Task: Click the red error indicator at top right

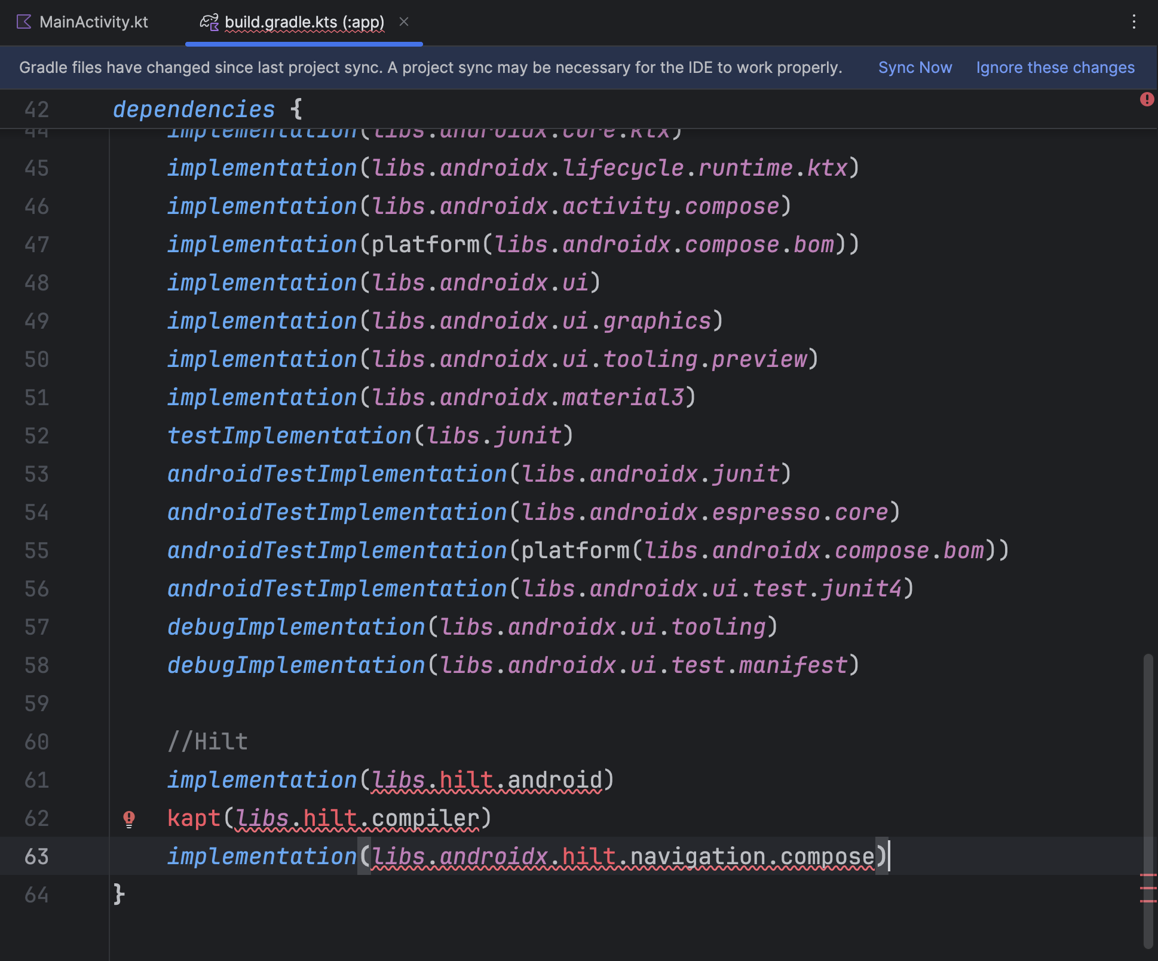Action: click(x=1147, y=99)
